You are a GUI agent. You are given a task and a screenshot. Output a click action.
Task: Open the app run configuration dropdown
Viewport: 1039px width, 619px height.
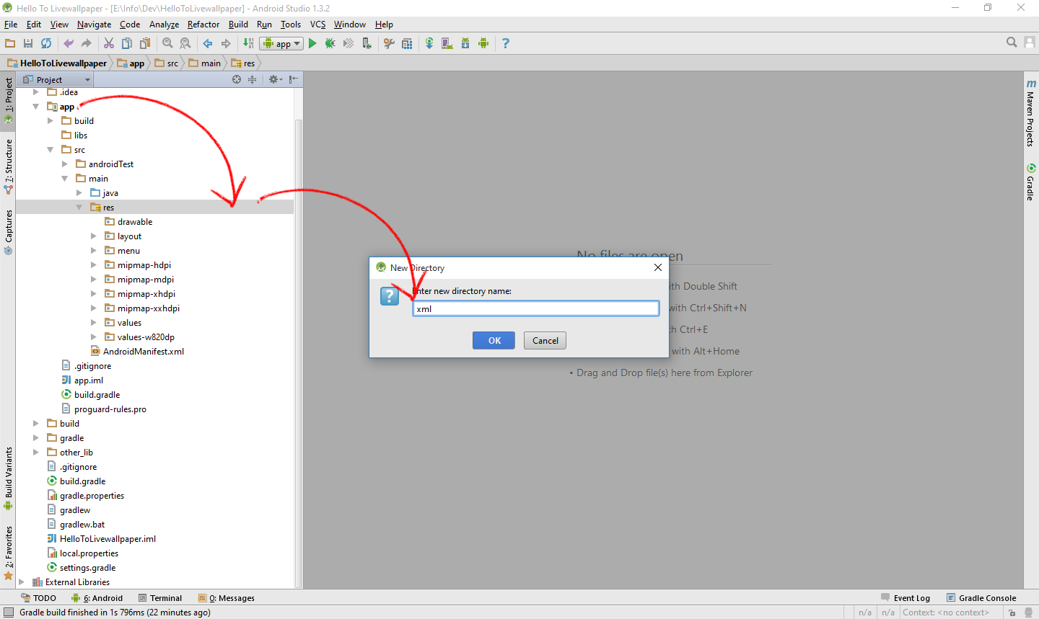point(281,43)
